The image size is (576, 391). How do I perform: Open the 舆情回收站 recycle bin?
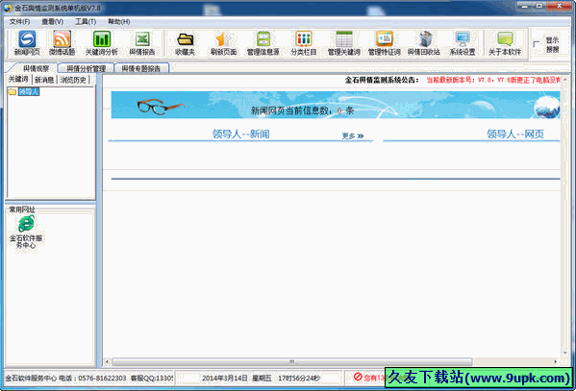424,43
